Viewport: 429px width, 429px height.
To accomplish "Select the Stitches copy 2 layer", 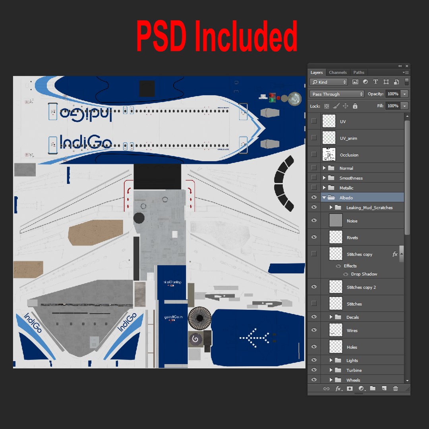I will [362, 287].
